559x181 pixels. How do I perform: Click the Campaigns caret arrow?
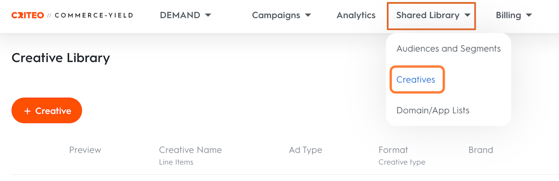[308, 15]
